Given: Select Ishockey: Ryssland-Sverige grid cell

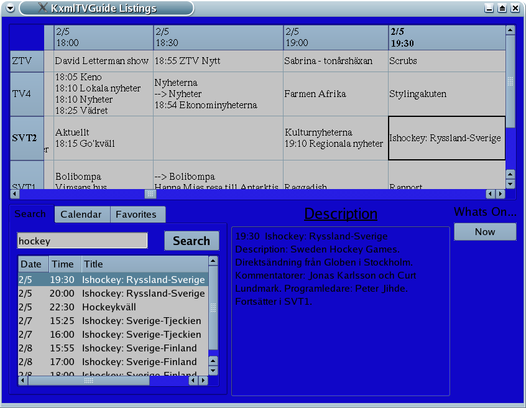Looking at the screenshot, I should 447,138.
